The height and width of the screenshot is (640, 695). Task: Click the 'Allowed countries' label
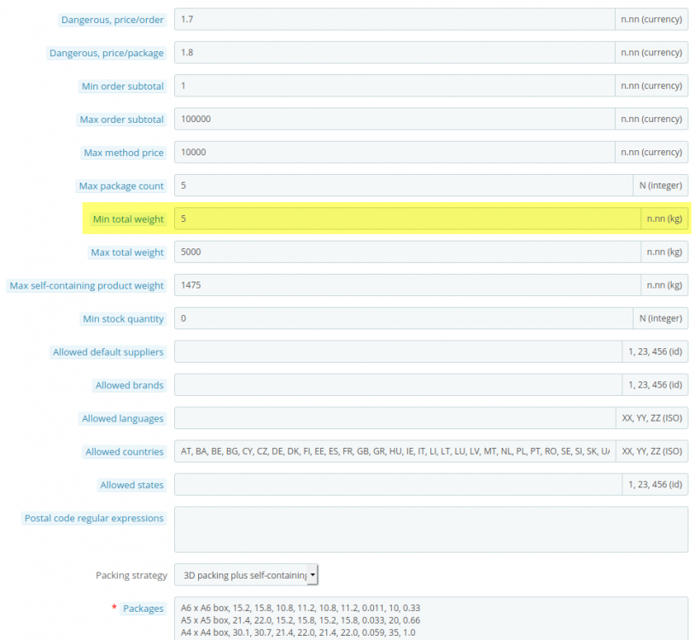point(124,451)
